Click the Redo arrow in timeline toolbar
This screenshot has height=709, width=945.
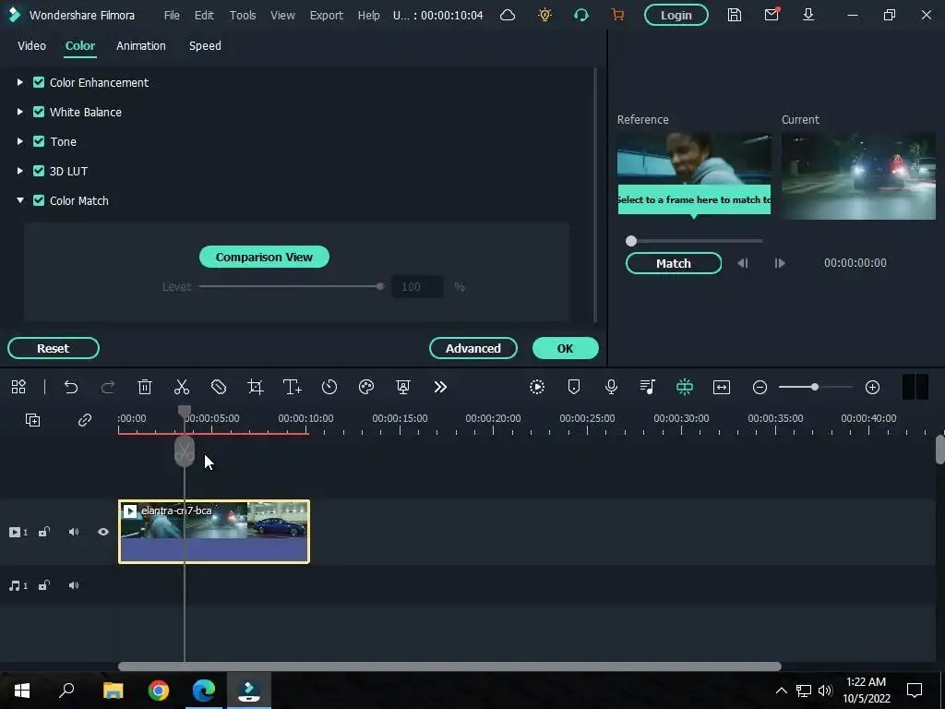point(108,387)
